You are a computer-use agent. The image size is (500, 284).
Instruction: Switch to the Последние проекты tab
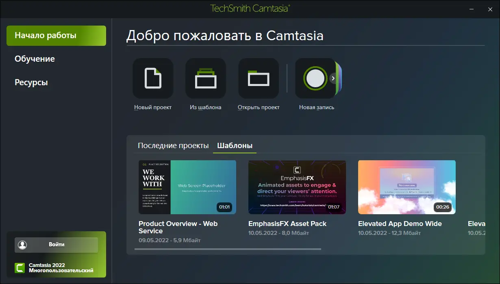click(173, 145)
